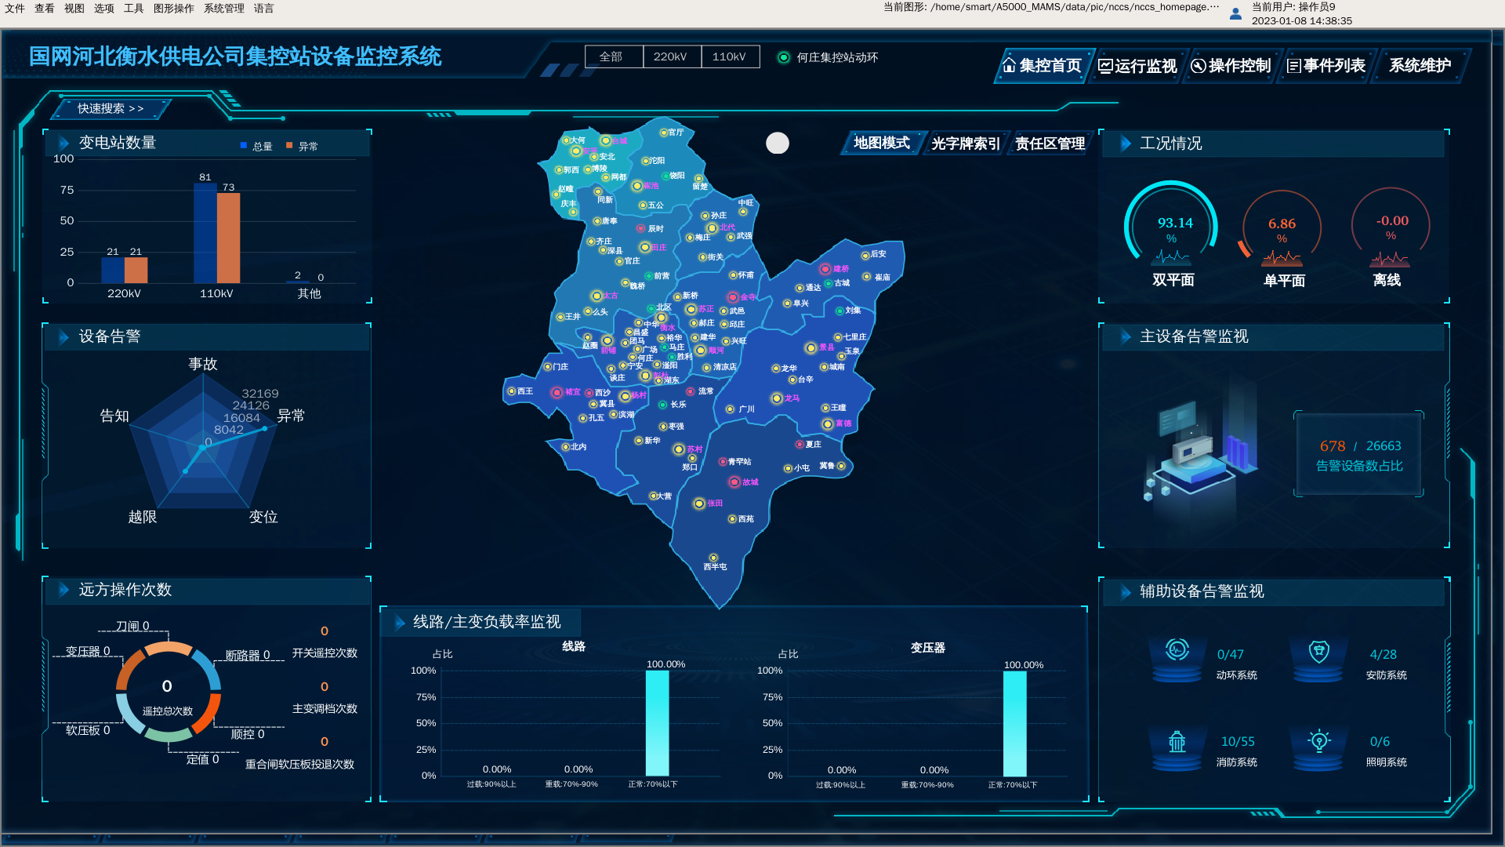Click the 责任区管理 button
The width and height of the screenshot is (1505, 847).
point(1050,144)
